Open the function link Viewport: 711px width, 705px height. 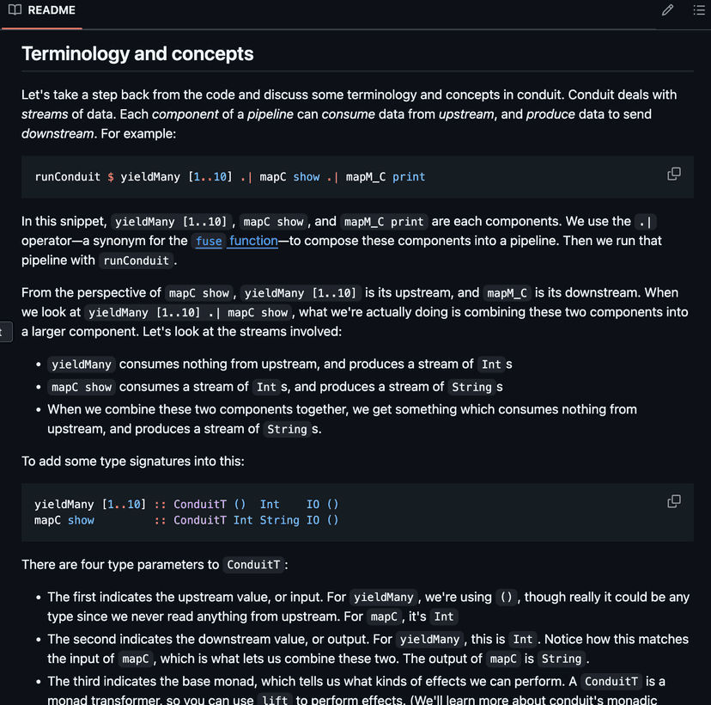[x=253, y=241]
